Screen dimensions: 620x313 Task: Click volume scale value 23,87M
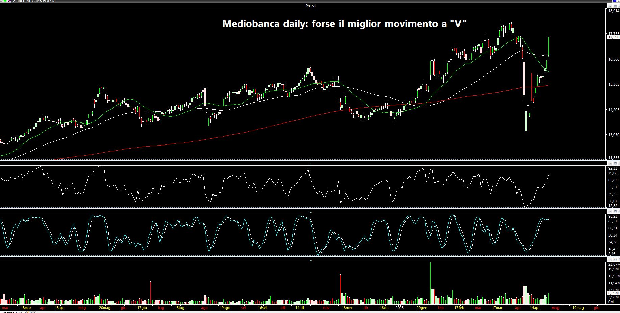click(x=614, y=264)
